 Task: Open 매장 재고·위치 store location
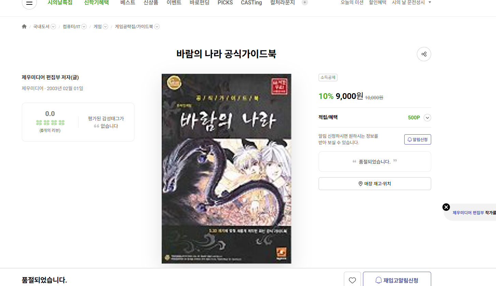pos(375,184)
